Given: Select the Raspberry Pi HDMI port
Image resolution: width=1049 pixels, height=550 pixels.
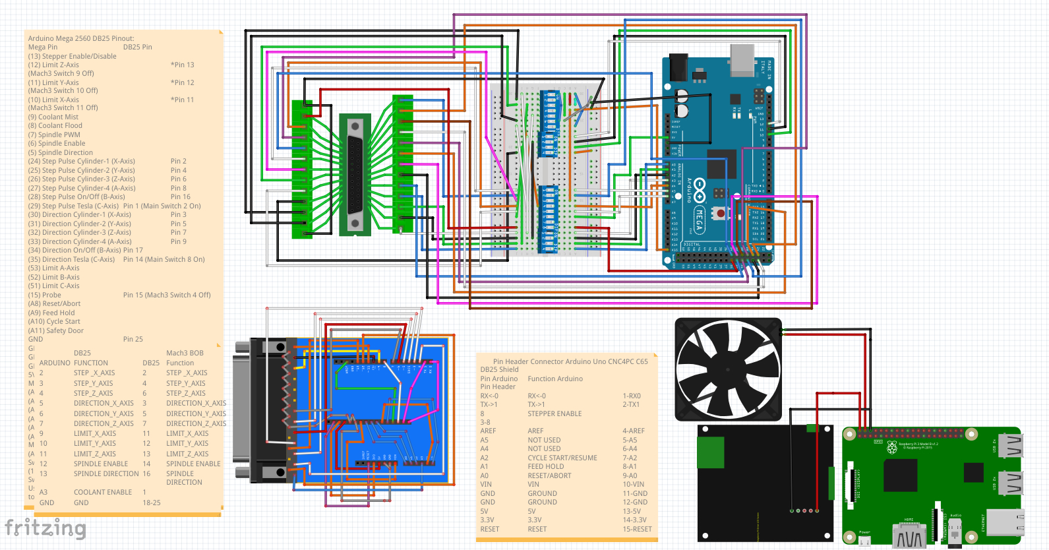Looking at the screenshot, I should click(910, 535).
